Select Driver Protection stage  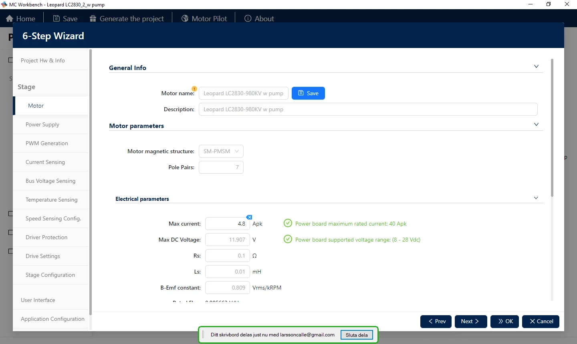pyautogui.click(x=50, y=237)
